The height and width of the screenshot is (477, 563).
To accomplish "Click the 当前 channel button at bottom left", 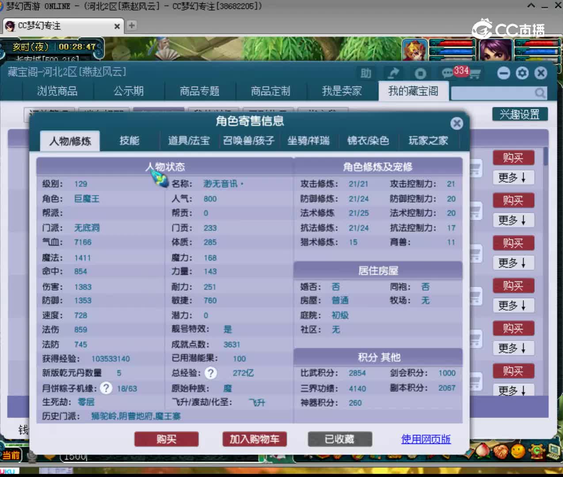I will [x=11, y=455].
